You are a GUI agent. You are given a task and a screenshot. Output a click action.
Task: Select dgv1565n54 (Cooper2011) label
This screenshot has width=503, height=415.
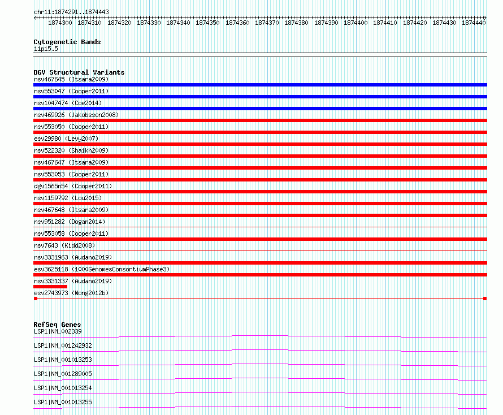coord(73,186)
